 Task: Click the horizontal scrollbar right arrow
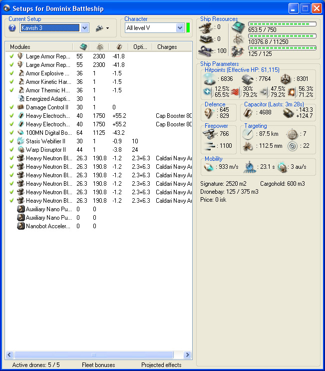click(188, 355)
